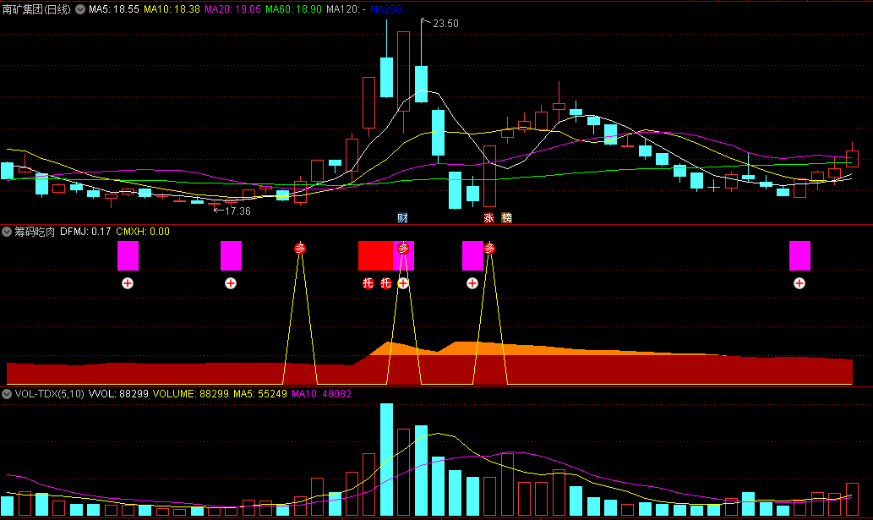Click plus marker under second magenta block
The width and height of the screenshot is (873, 520).
pos(231,283)
